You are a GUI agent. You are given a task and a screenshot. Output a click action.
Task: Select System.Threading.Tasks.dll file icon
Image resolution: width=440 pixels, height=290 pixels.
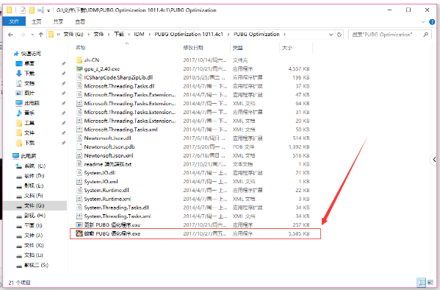(x=79, y=208)
